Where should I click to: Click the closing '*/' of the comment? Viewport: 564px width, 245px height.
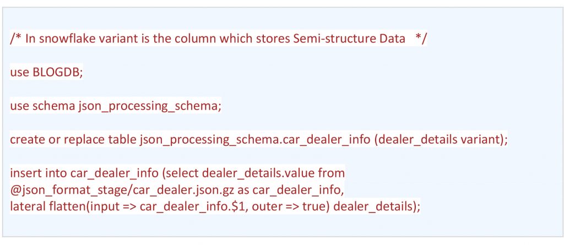click(420, 38)
